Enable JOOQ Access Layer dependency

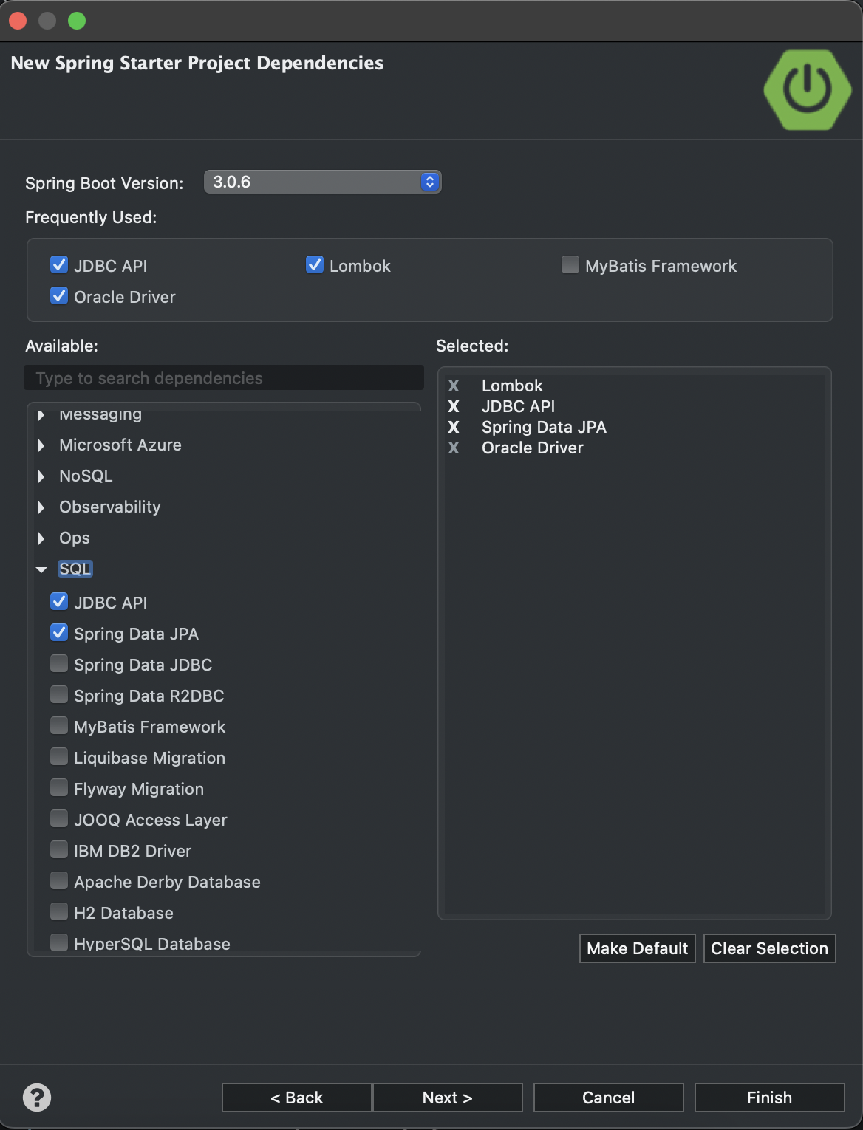(x=59, y=818)
